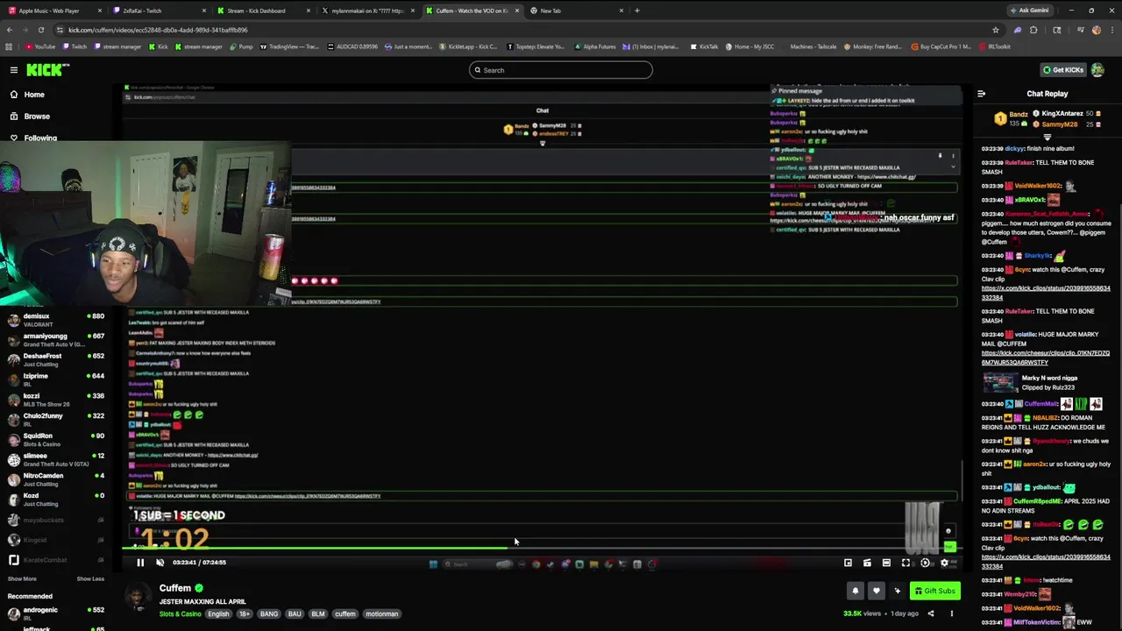Reload the current page
The height and width of the screenshot is (631, 1122).
(x=40, y=30)
